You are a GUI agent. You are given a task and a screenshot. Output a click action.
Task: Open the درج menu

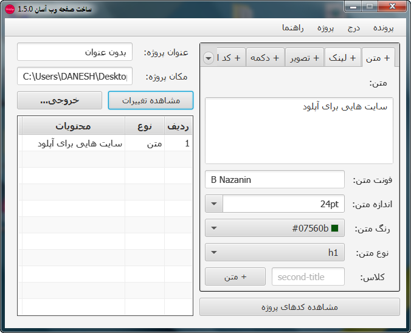354,28
